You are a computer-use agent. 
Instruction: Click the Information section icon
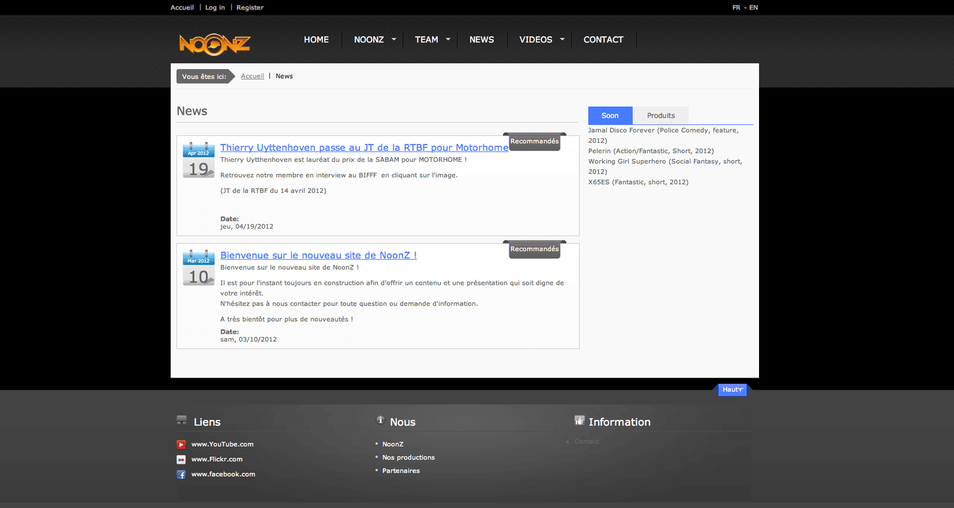(x=579, y=420)
